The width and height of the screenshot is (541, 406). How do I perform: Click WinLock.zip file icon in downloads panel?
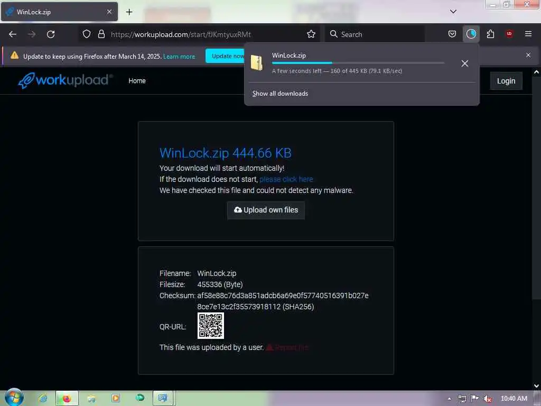click(257, 63)
